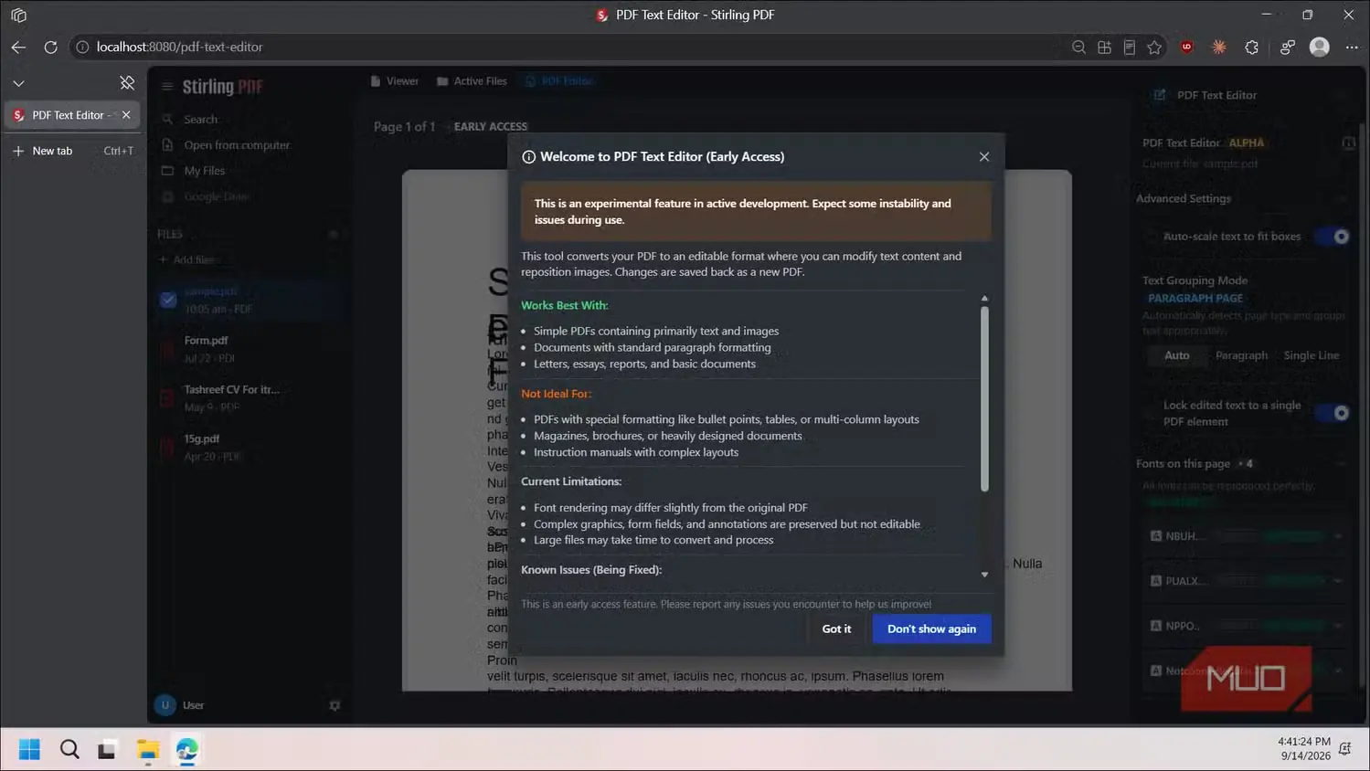Click the Don't show again button
1370x771 pixels.
[931, 628]
